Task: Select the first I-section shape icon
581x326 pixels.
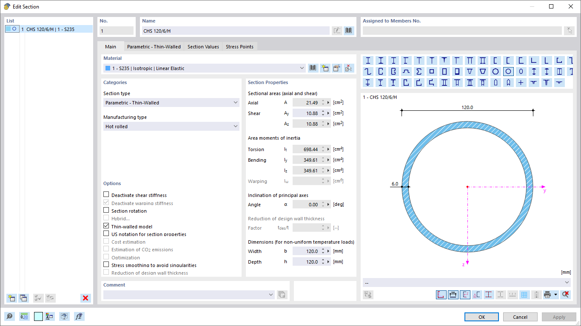Action: tap(368, 60)
